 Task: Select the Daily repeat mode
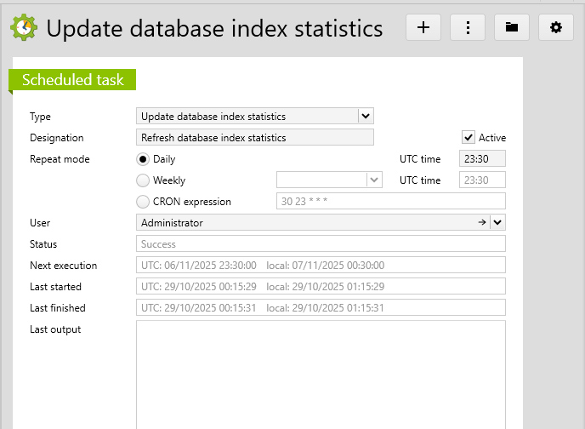click(x=143, y=158)
